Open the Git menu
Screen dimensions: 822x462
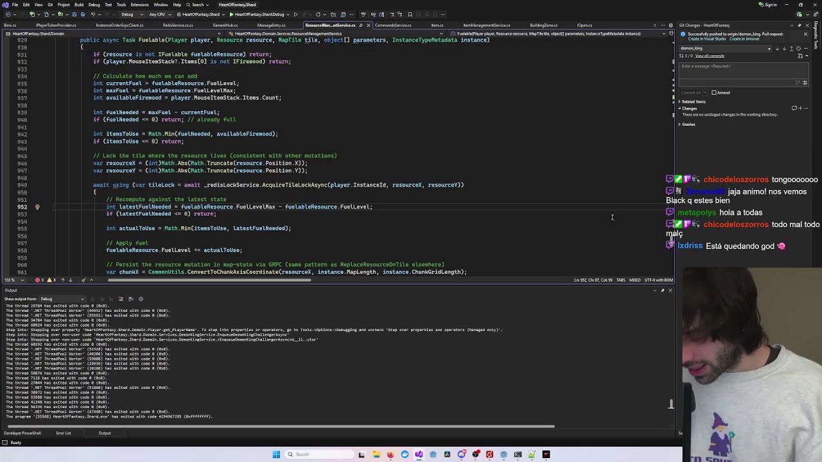click(x=50, y=4)
